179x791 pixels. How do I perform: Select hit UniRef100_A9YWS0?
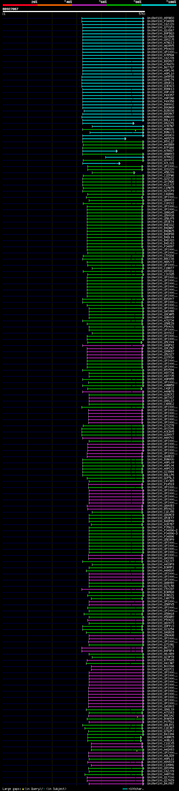tap(160, 18)
